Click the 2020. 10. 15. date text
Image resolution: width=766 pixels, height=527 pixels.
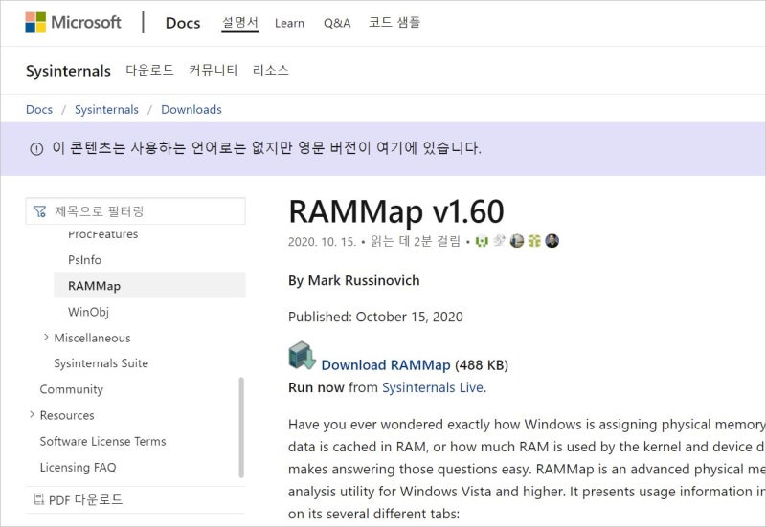pos(323,242)
